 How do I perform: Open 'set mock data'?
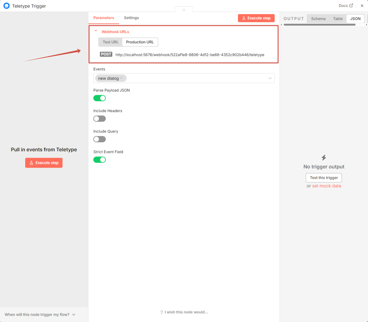326,186
